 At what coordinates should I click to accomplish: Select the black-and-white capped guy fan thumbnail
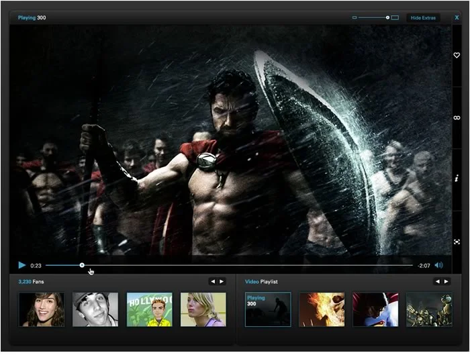pyautogui.click(x=95, y=309)
